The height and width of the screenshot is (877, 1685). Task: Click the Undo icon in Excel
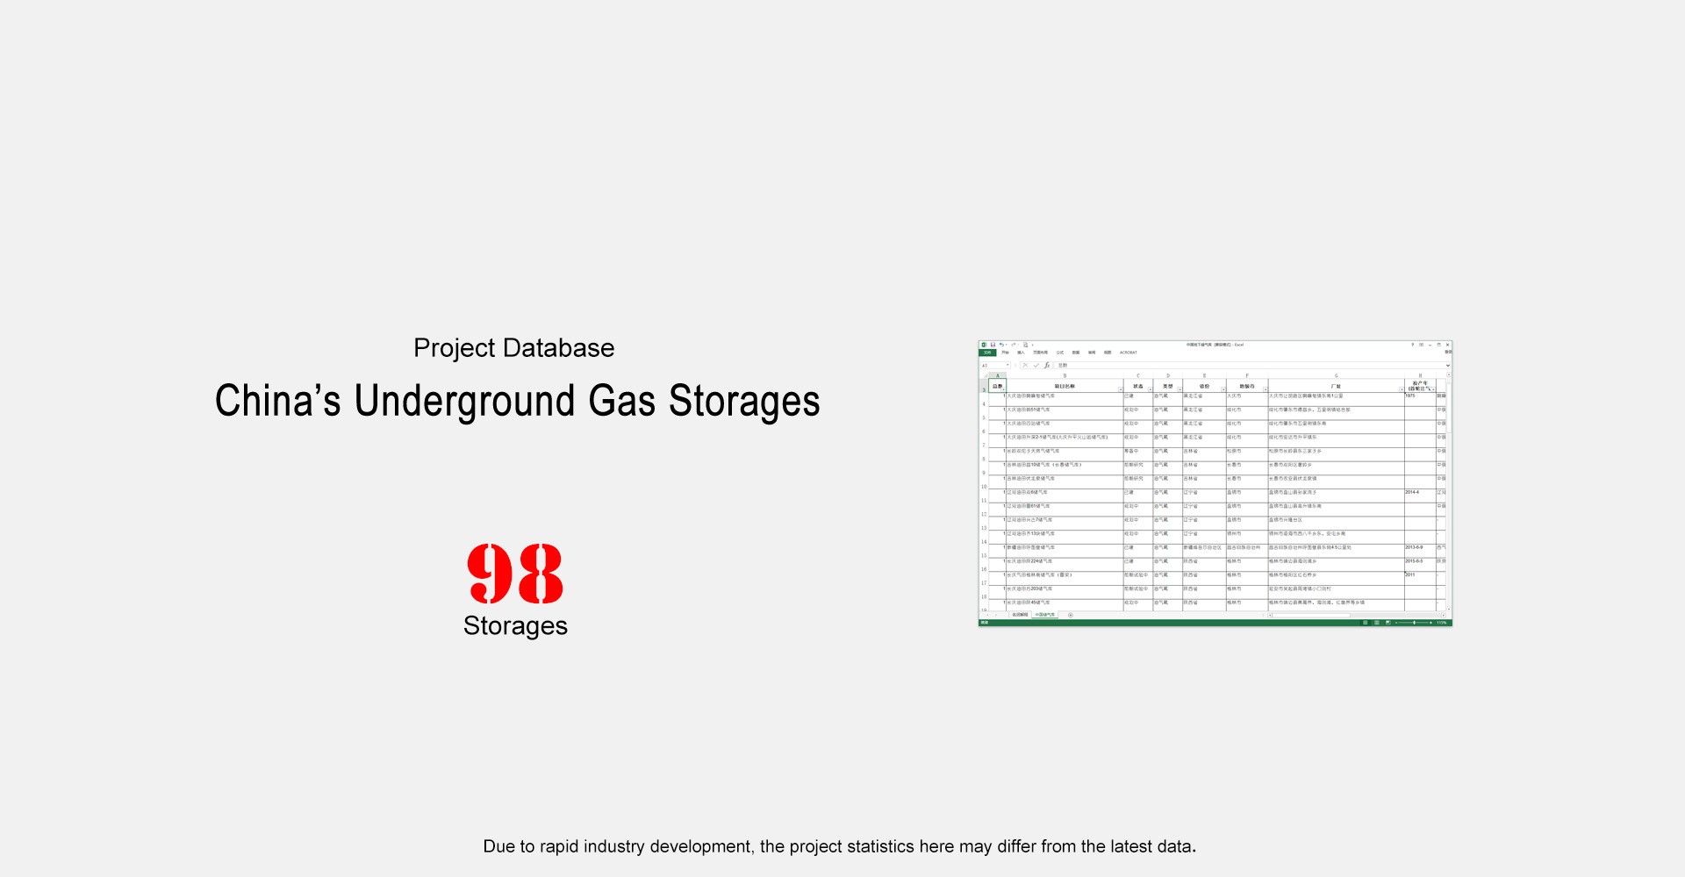[x=1001, y=345]
